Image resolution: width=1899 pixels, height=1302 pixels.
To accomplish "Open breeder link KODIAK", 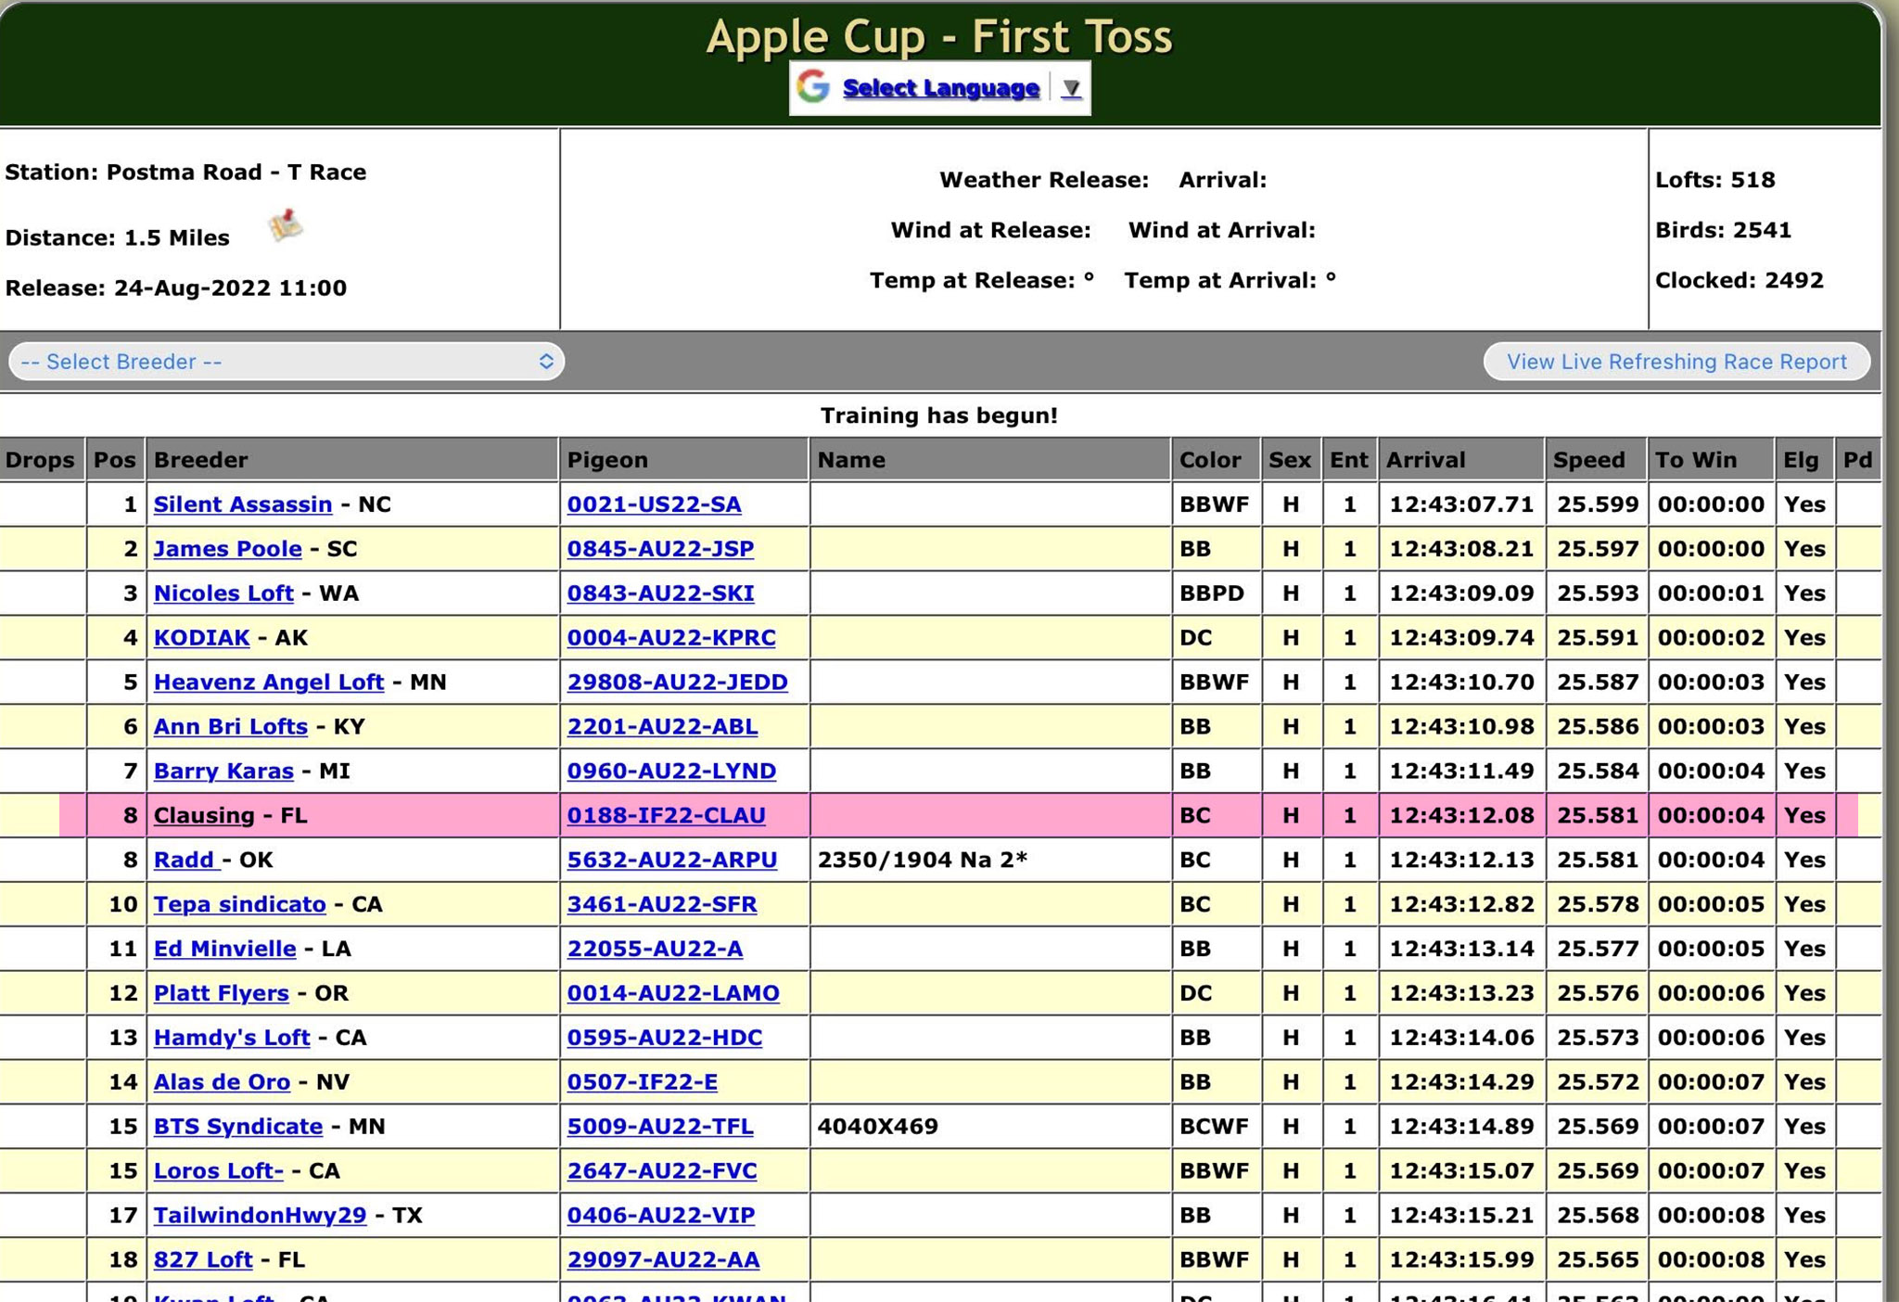I will (201, 638).
